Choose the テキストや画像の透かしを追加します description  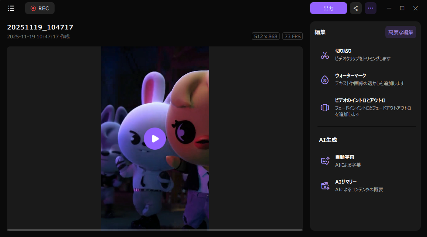[369, 83]
